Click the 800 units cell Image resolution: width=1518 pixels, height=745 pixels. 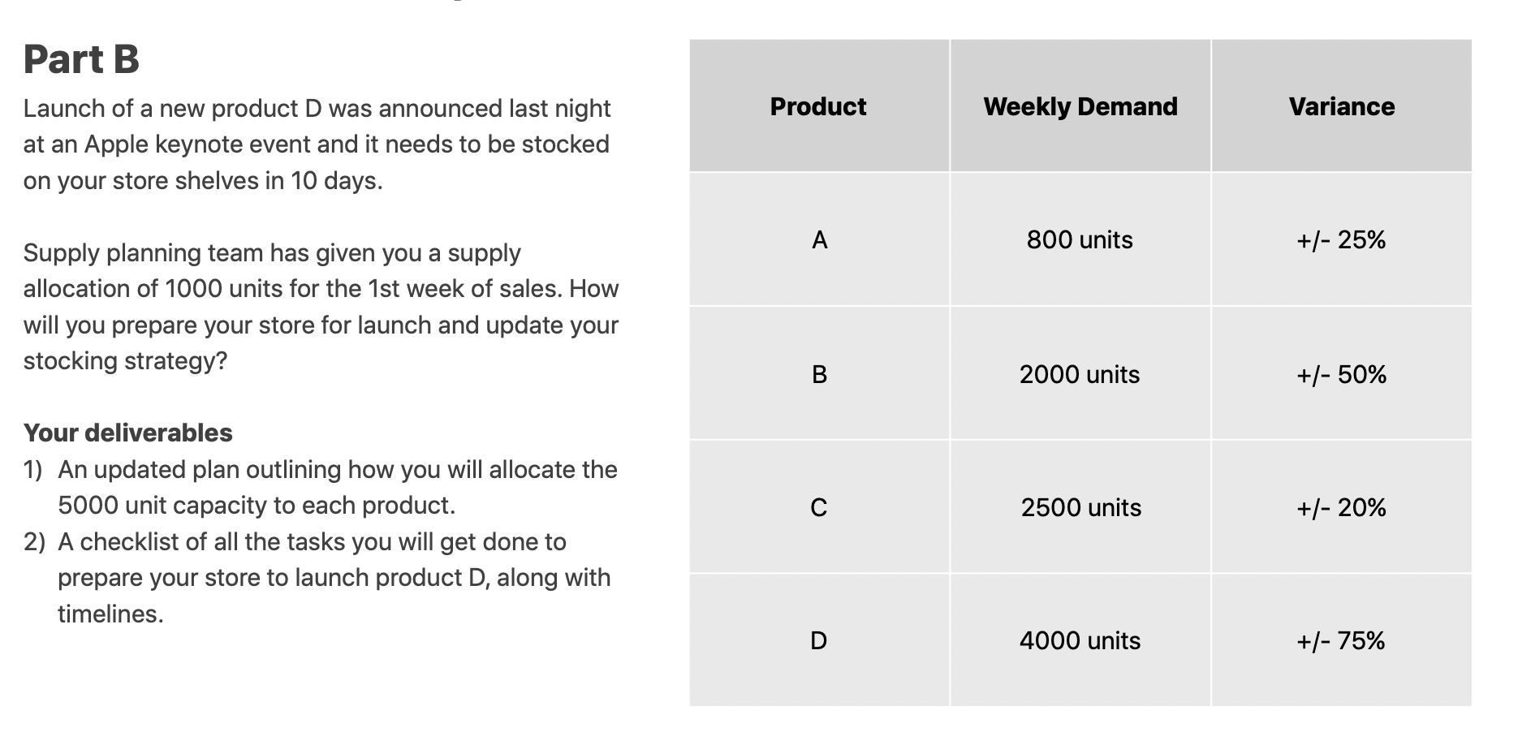tap(1080, 239)
